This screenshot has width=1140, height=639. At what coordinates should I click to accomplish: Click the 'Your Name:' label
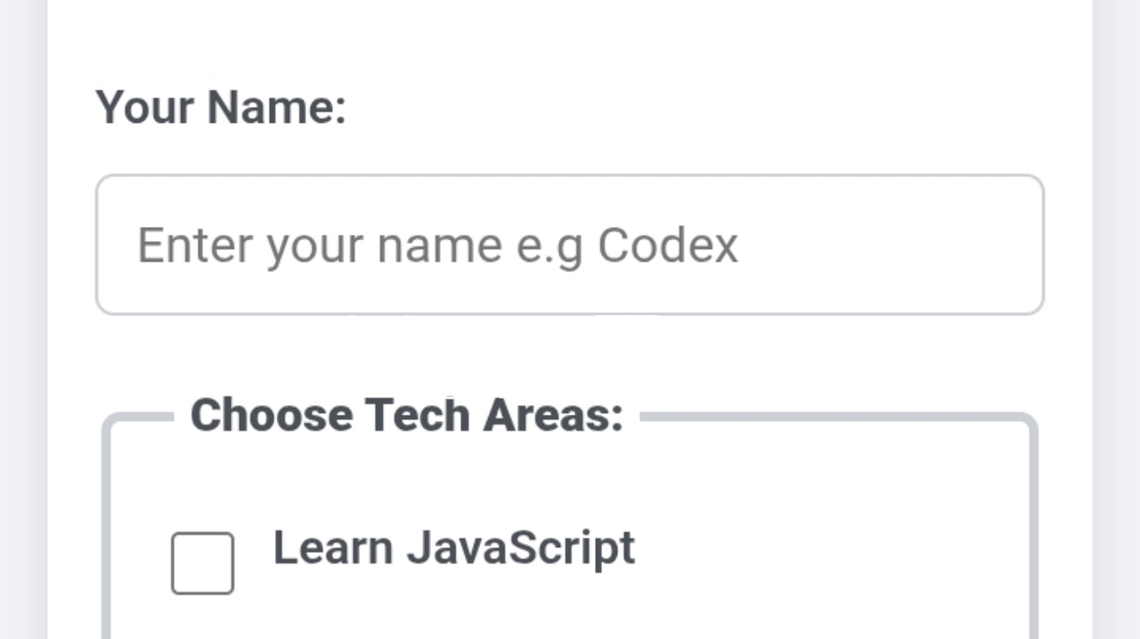coord(221,107)
